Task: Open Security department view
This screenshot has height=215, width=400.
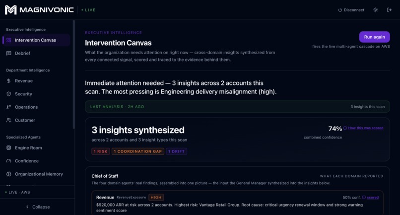Action: (x=36, y=94)
